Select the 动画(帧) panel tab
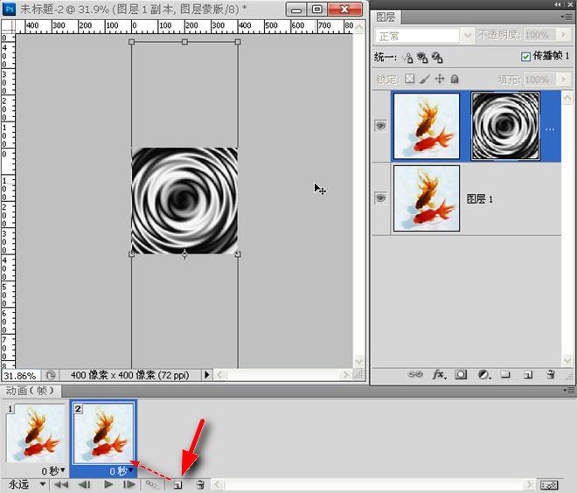 pos(31,391)
